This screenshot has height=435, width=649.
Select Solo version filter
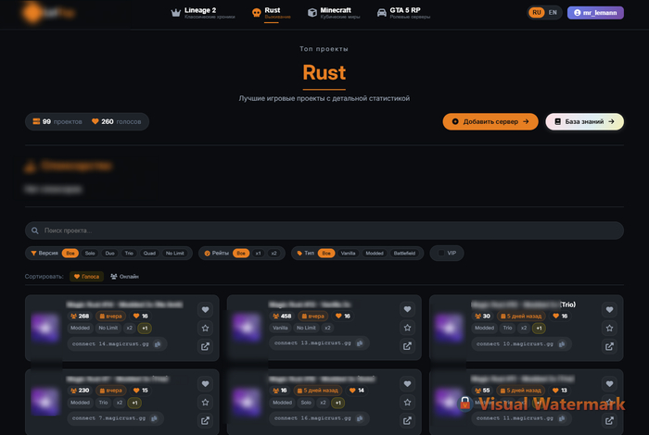(90, 254)
